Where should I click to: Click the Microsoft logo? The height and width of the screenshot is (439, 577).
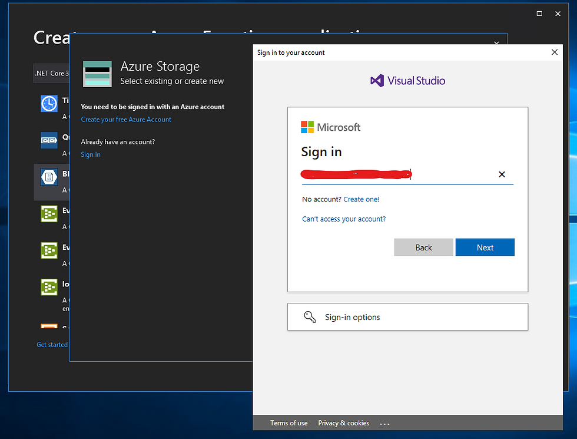pyautogui.click(x=330, y=127)
